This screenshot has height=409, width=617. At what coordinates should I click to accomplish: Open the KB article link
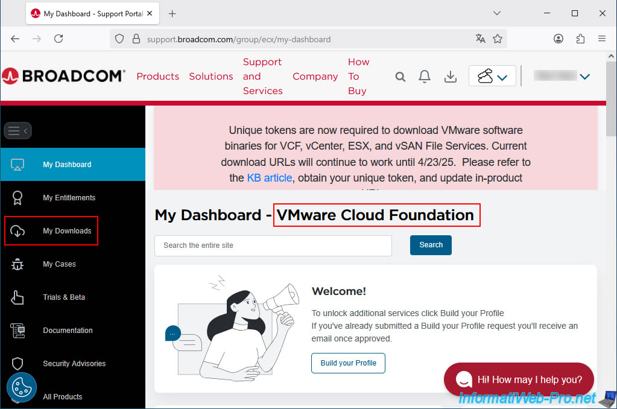tap(269, 178)
